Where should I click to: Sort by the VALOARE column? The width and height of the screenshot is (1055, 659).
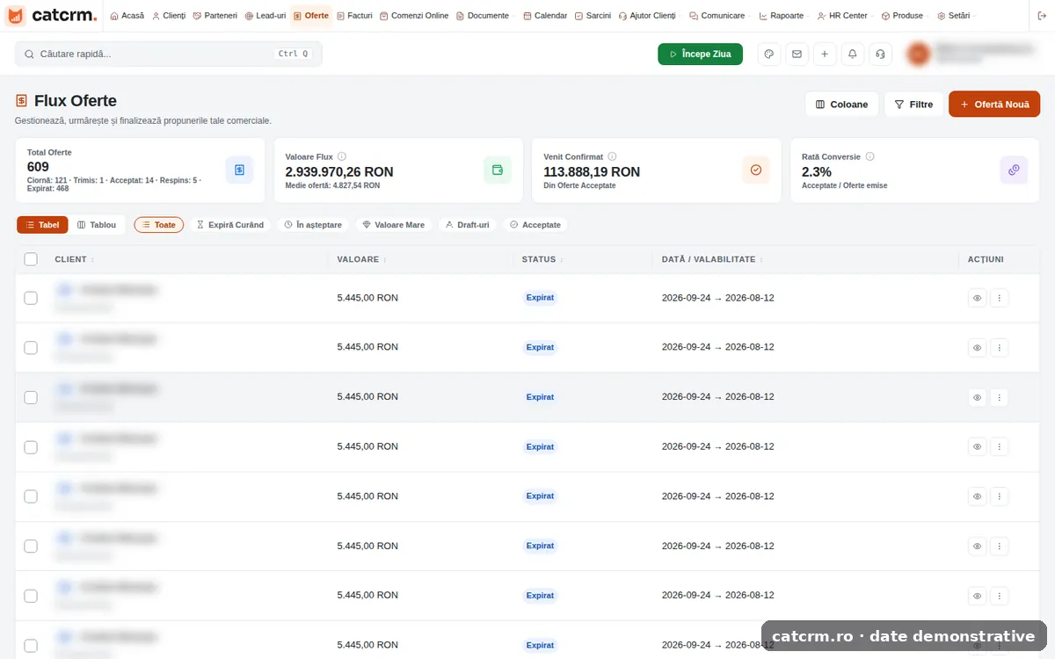[361, 259]
